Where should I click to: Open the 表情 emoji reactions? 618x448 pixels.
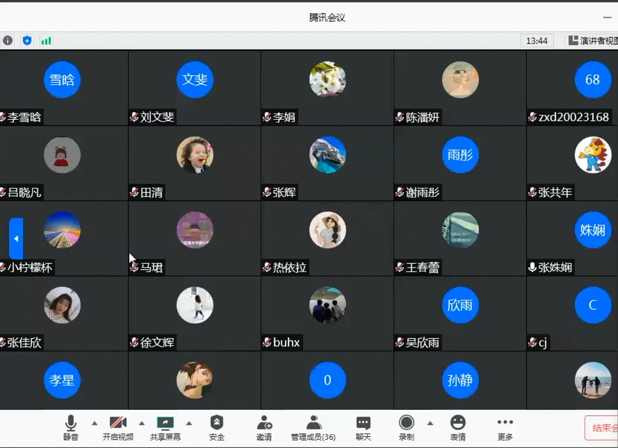(457, 428)
